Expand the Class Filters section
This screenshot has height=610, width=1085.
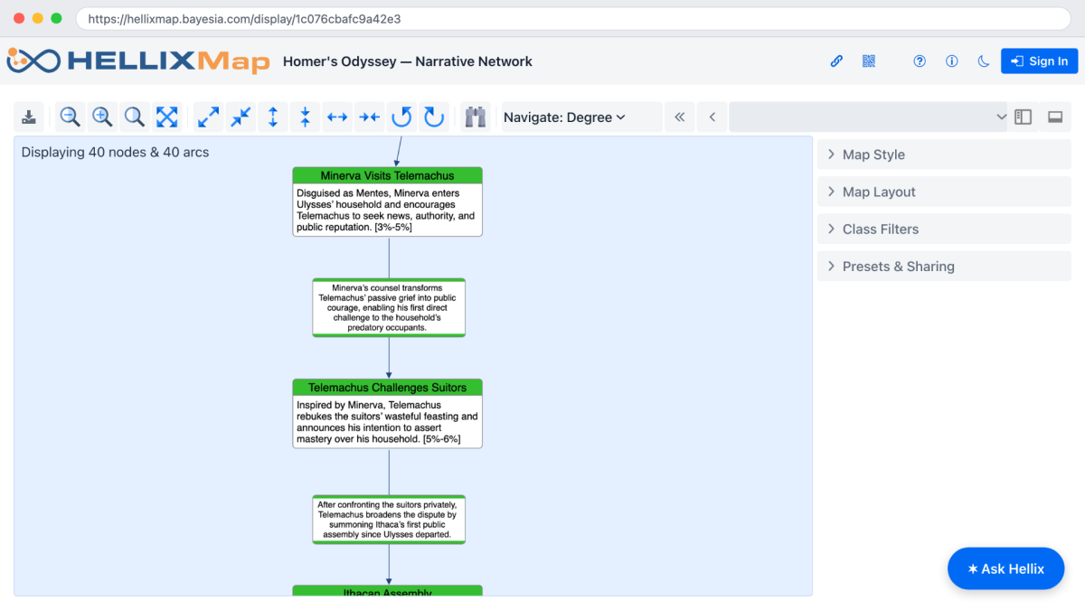coord(944,229)
